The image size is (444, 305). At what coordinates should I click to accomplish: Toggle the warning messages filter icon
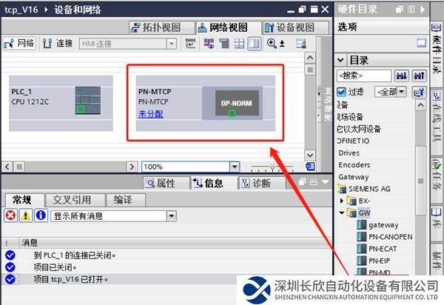[25, 215]
